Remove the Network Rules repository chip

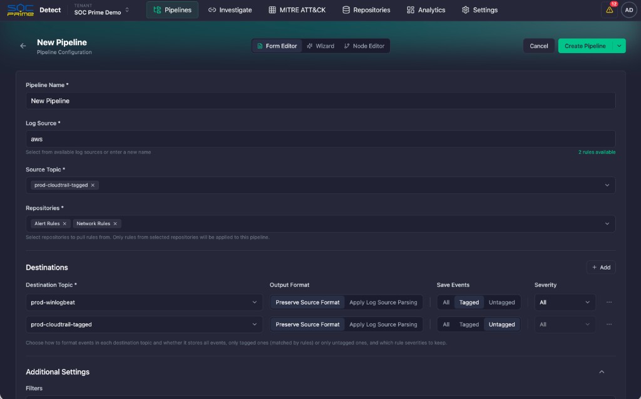pos(115,224)
